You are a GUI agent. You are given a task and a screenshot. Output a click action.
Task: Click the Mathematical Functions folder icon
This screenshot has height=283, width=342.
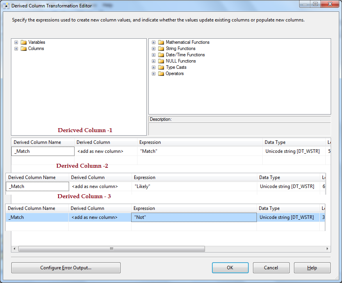[161, 42]
